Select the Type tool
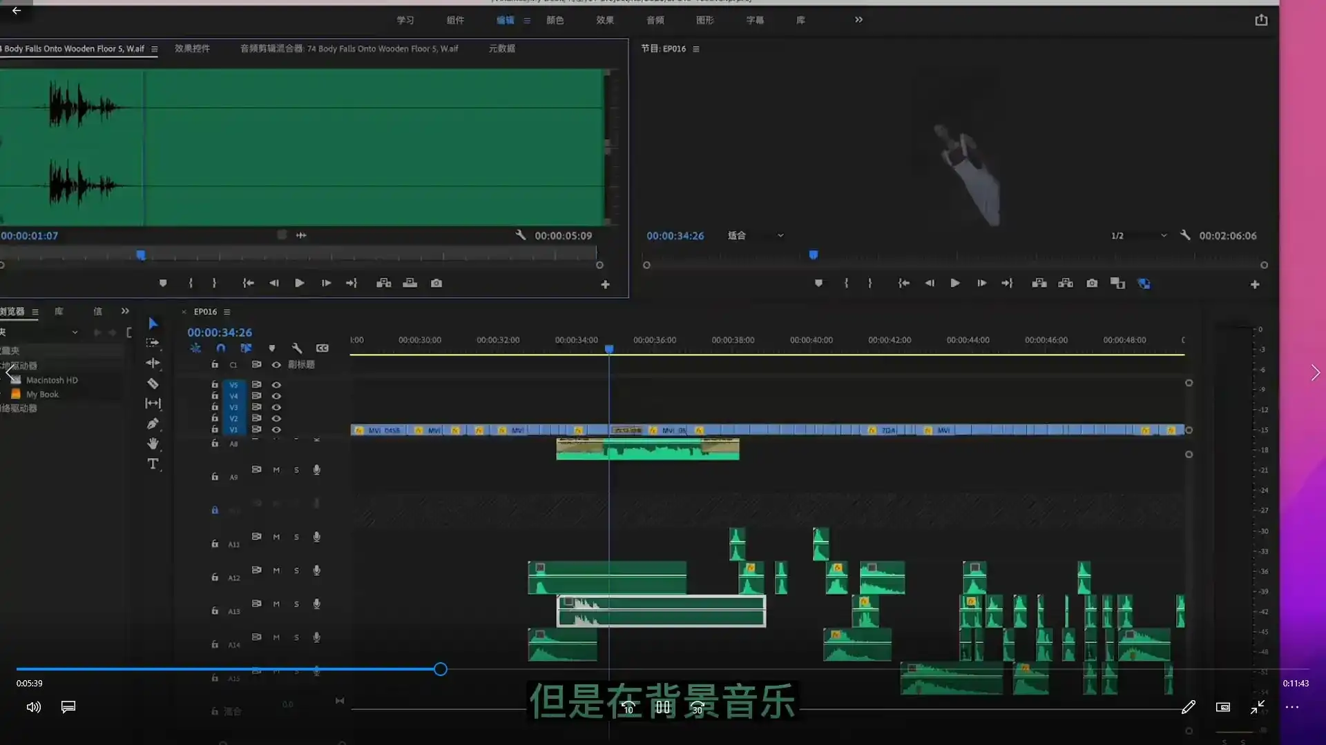The width and height of the screenshot is (1326, 745). 153,464
